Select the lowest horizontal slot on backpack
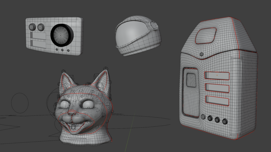Image resolution: width=271 pixels, height=152 pixels. pos(217,101)
